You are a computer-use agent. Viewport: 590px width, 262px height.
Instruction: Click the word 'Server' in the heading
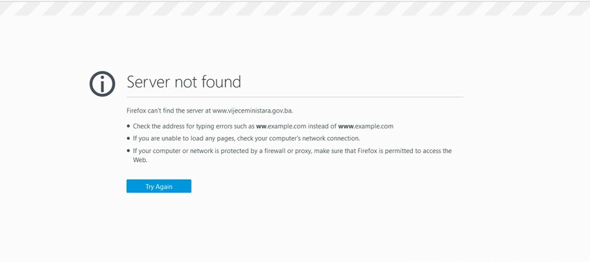[x=146, y=82]
